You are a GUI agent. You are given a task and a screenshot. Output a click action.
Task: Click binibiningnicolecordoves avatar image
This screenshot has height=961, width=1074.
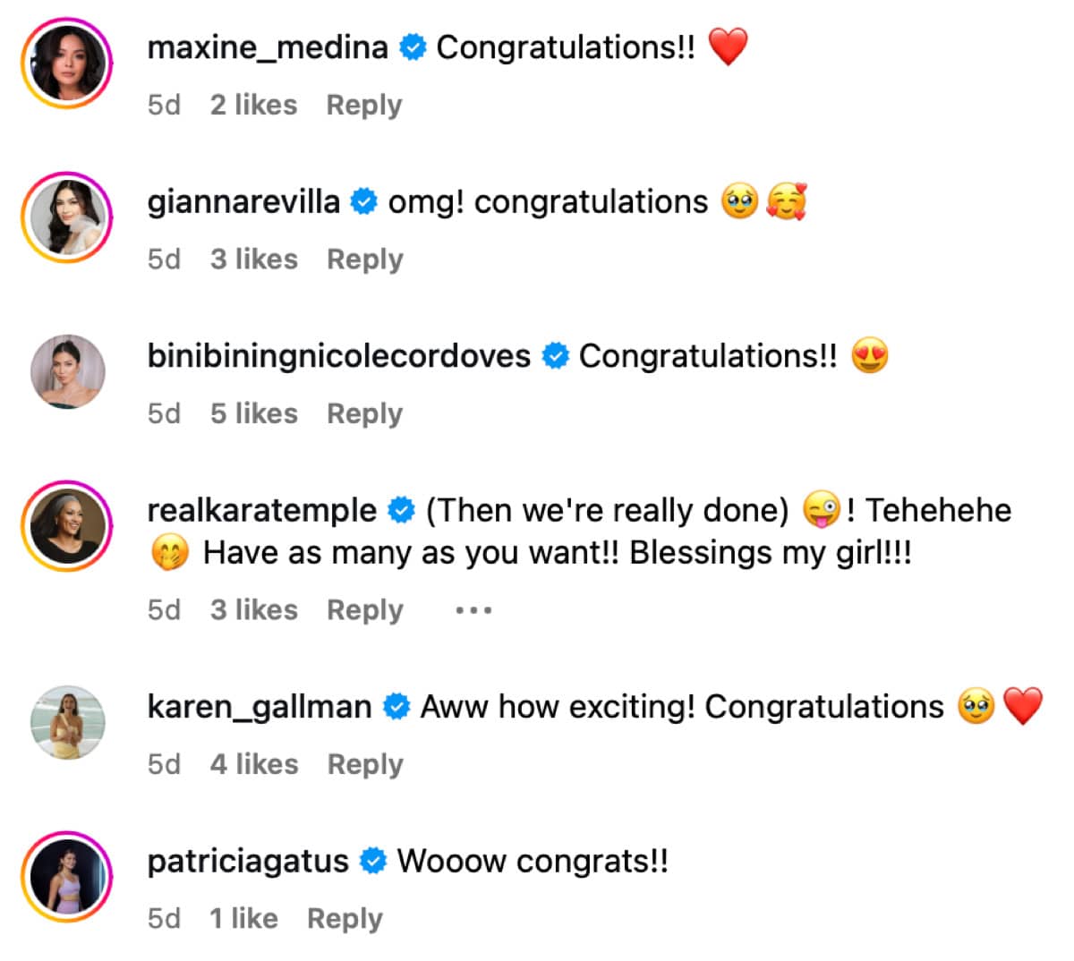tap(67, 372)
